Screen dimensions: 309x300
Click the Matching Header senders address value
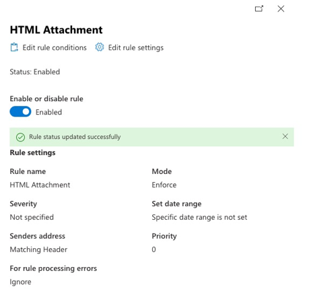pos(38,249)
